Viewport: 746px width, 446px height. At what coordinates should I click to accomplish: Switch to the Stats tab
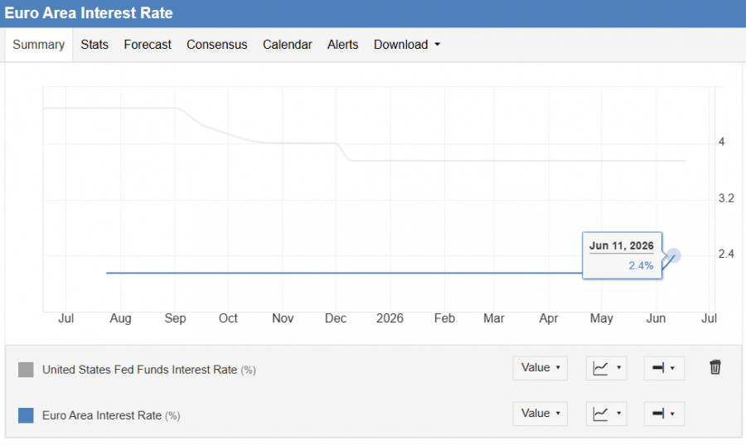pos(94,45)
